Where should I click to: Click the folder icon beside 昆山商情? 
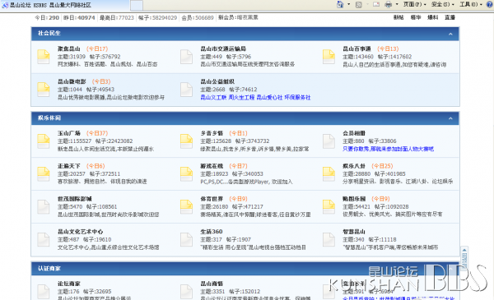coord(186,292)
